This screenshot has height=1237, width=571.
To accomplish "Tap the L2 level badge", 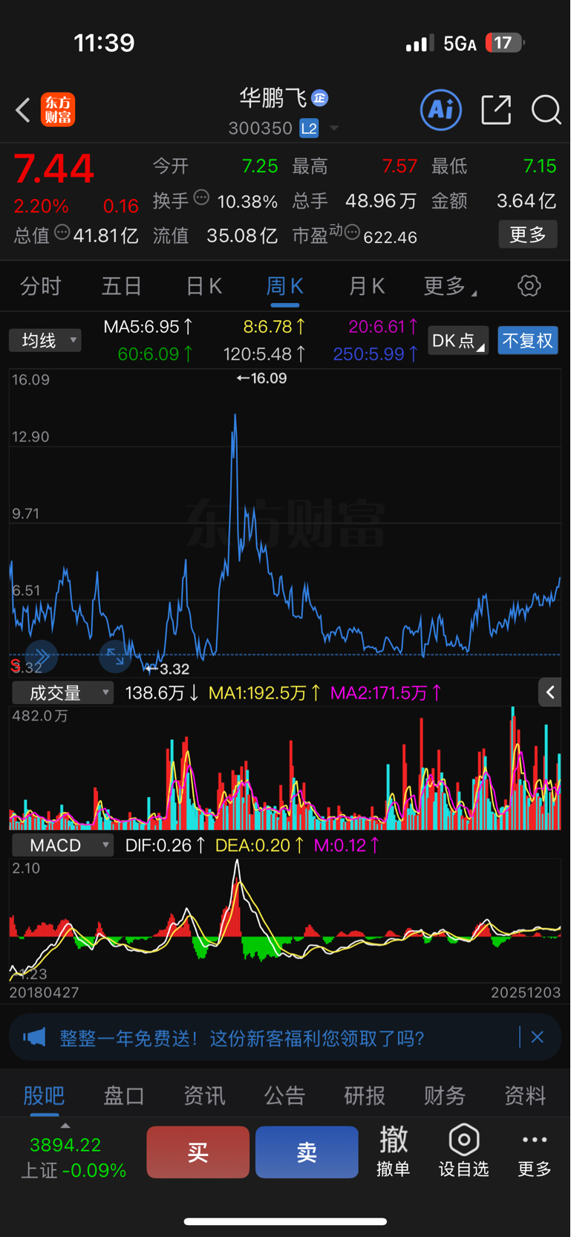I will (309, 129).
